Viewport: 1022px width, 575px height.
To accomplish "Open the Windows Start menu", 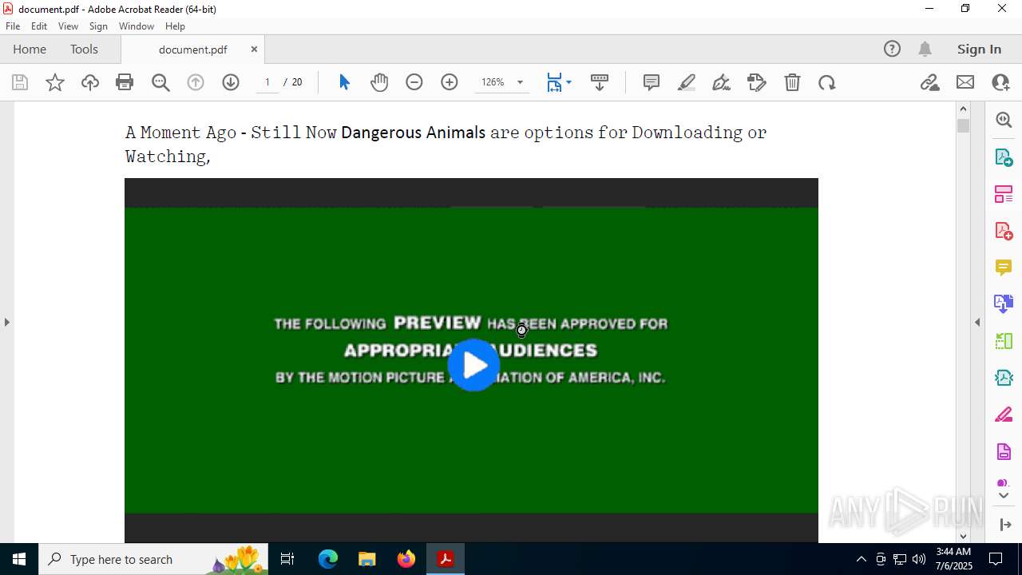I will click(x=19, y=559).
